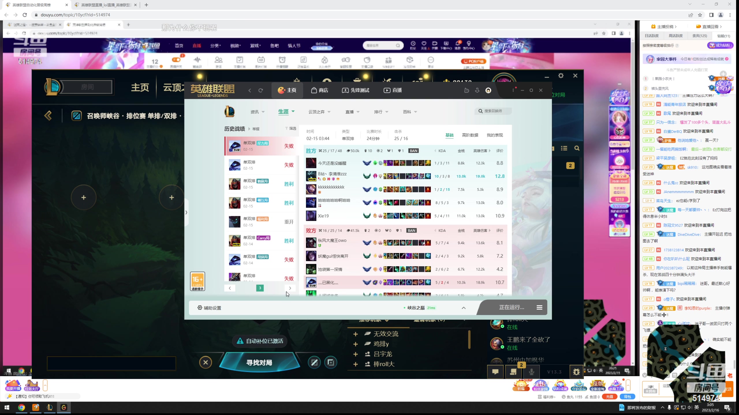Click the microphone icon in League client
This screenshot has height=415, width=739.
pos(531,372)
